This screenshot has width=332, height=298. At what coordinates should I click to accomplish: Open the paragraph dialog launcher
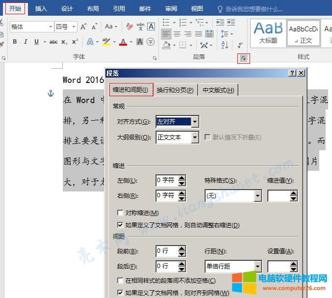coord(244,58)
